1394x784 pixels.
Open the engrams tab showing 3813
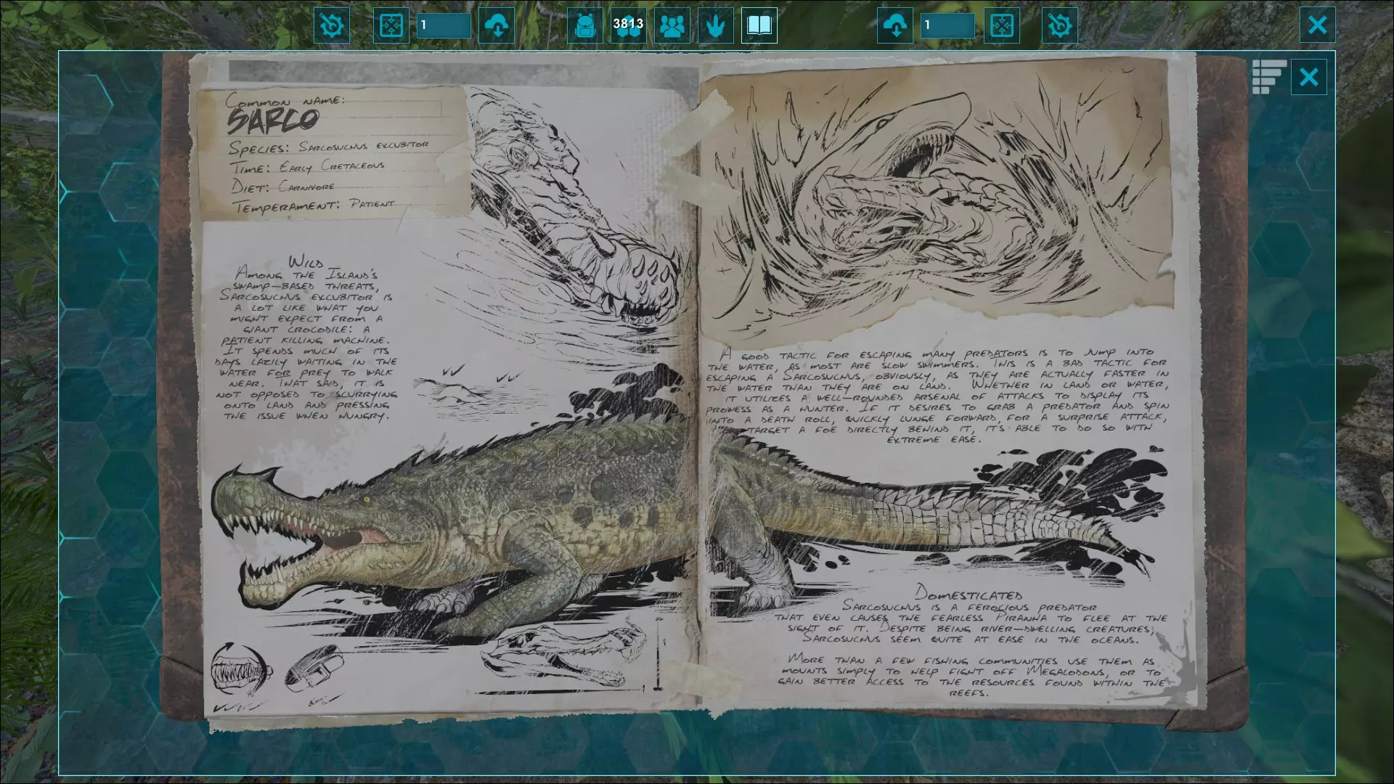click(x=628, y=26)
